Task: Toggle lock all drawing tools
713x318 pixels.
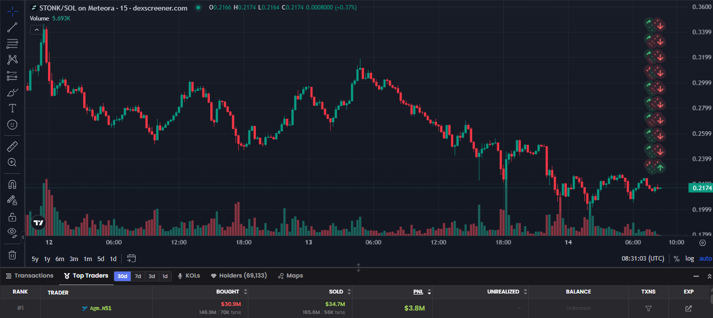Action: 13,217
